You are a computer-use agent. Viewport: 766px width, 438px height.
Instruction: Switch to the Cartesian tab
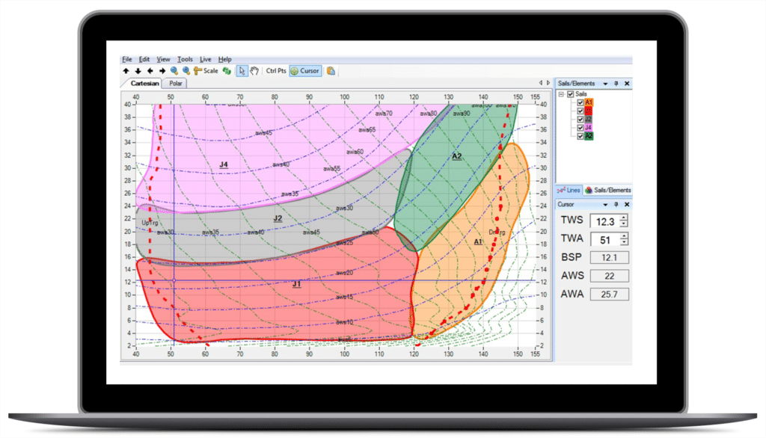144,84
